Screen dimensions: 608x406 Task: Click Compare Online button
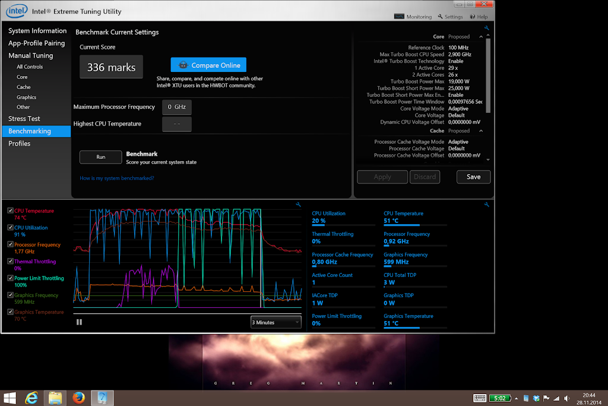tap(208, 65)
